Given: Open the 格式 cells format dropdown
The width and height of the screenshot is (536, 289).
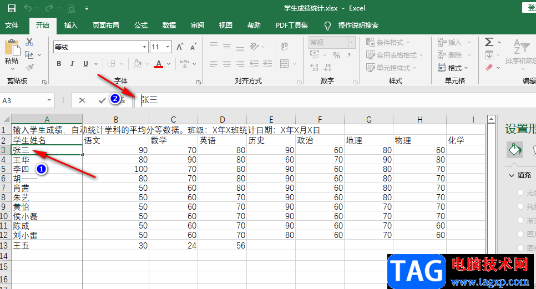Looking at the screenshot, I should click(x=452, y=68).
